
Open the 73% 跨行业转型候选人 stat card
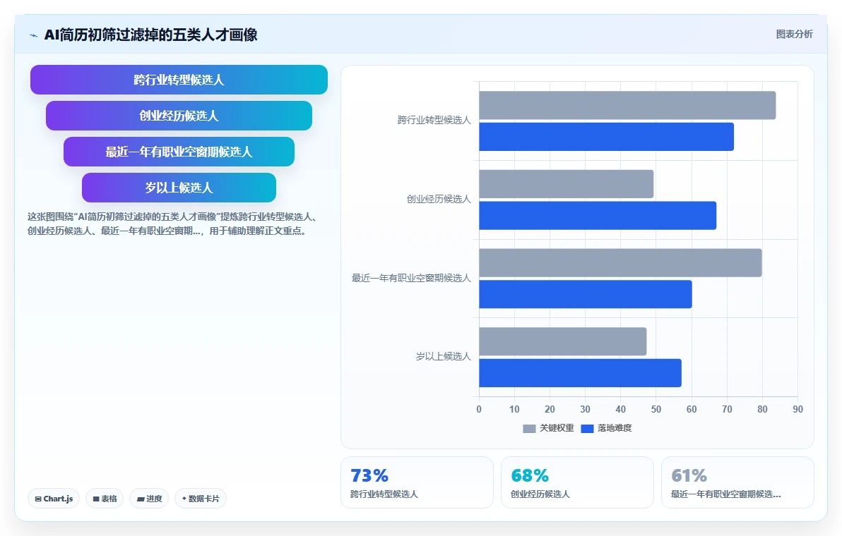click(x=417, y=482)
